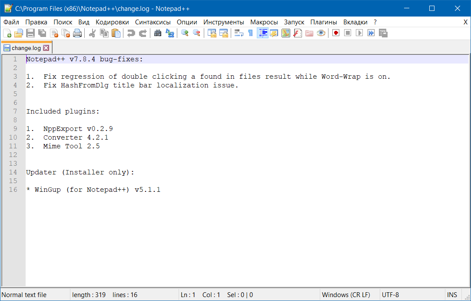The image size is (471, 301).
Task: Toggle Show all characters pilcrow button
Action: pyautogui.click(x=251, y=33)
